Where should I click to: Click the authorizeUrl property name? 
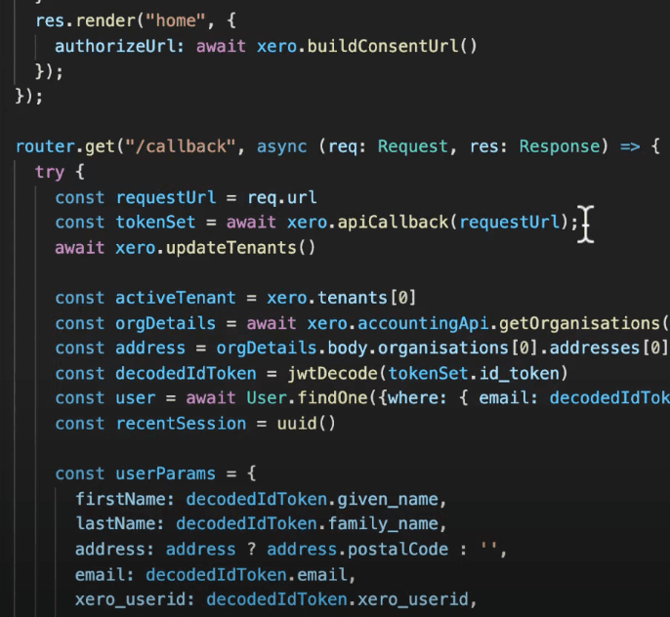[115, 46]
